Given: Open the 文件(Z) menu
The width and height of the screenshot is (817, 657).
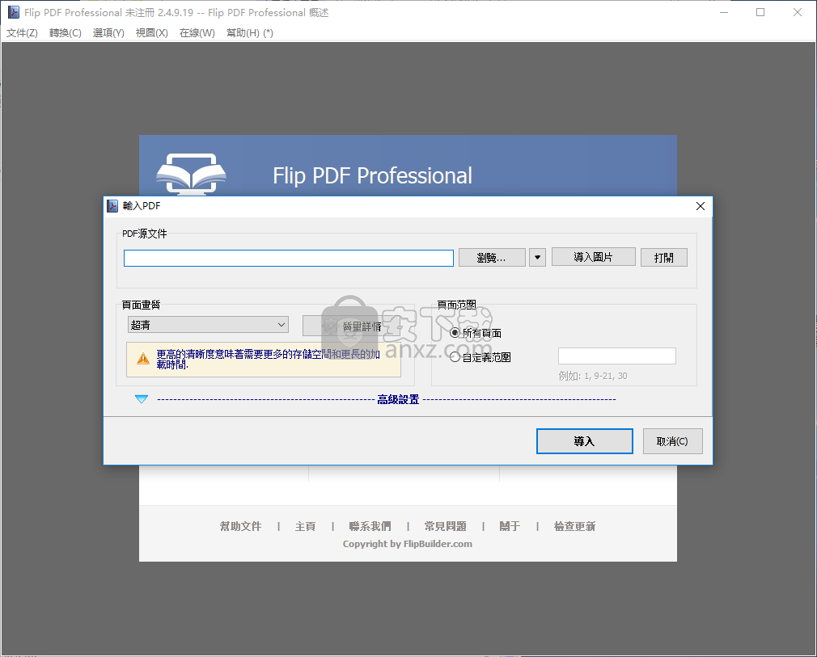Looking at the screenshot, I should coord(22,33).
